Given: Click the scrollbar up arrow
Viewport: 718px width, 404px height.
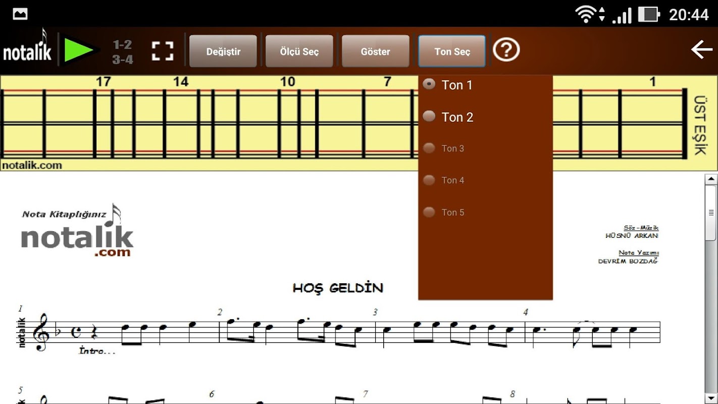Looking at the screenshot, I should (x=711, y=179).
